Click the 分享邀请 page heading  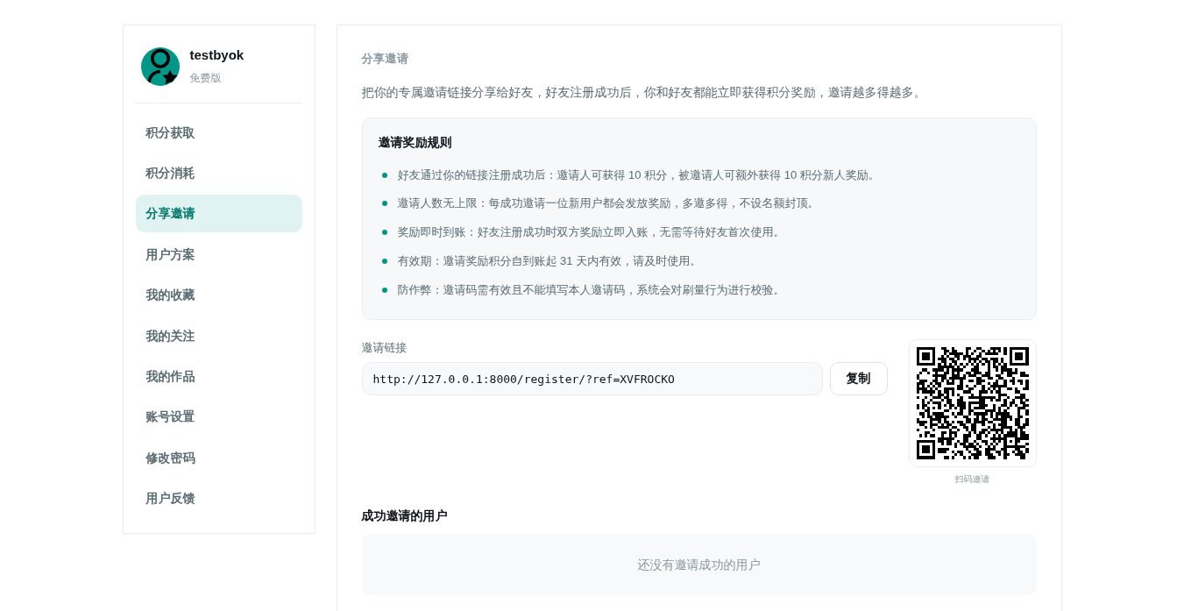(x=385, y=59)
